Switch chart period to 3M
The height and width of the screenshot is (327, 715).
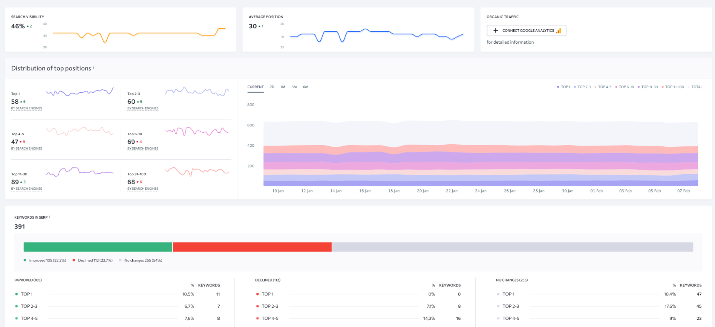pyautogui.click(x=294, y=87)
